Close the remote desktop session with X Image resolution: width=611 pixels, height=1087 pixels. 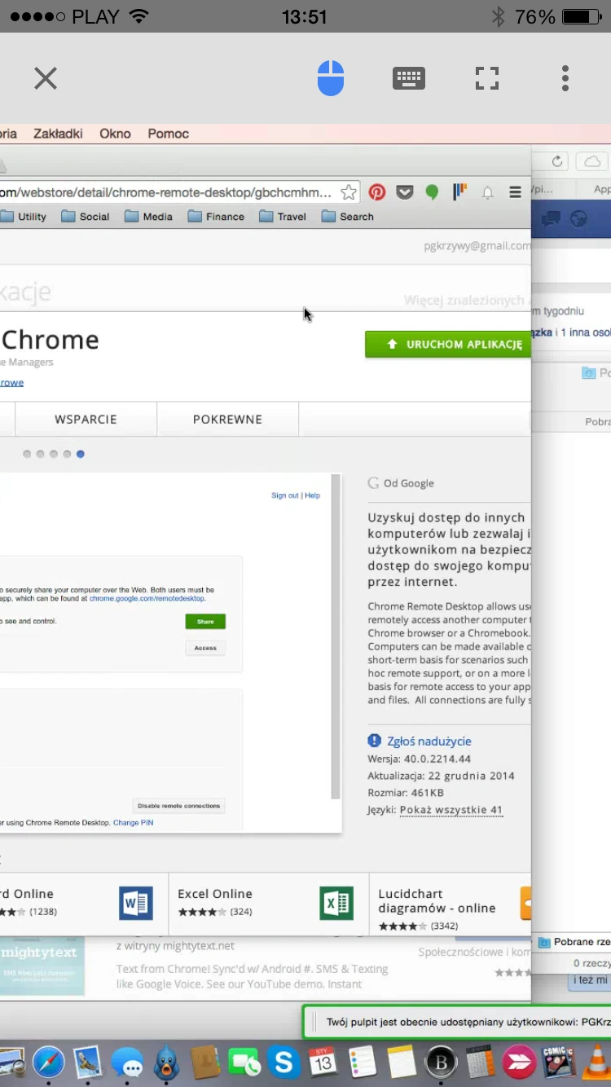46,78
